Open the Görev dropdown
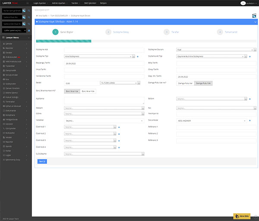This screenshot has height=221, width=259. pyautogui.click(x=104, y=114)
